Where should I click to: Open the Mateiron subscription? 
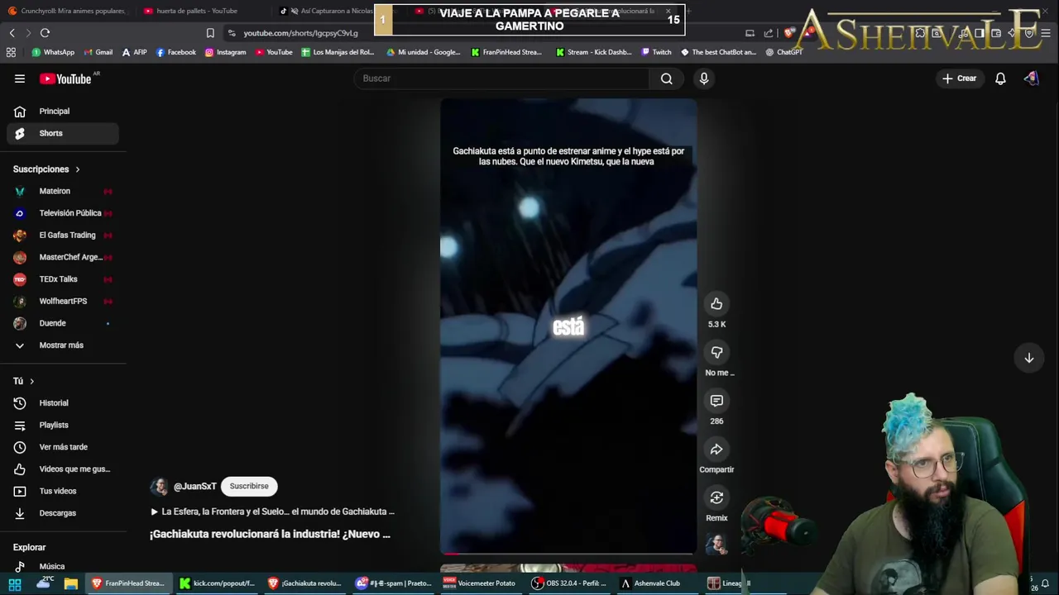click(63, 191)
